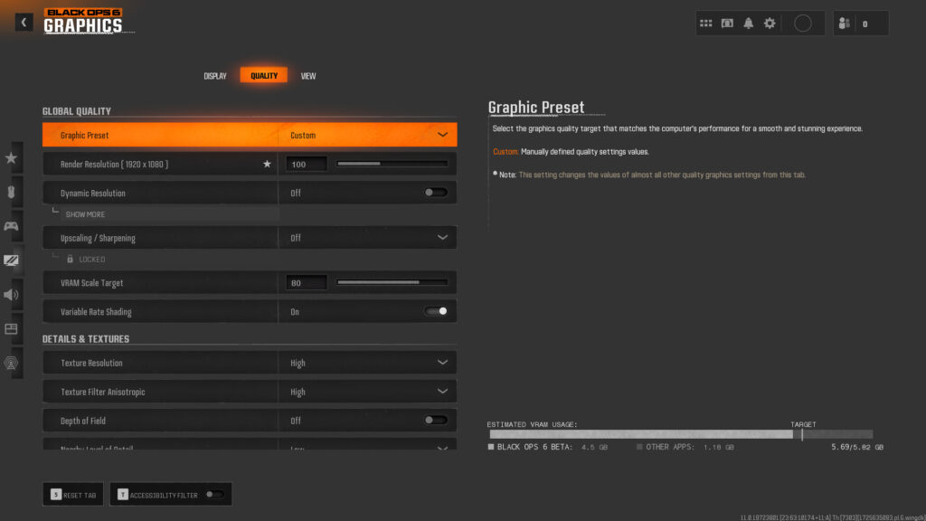Open Account & Network settings icon
Image resolution: width=926 pixels, height=521 pixels.
coord(12,363)
